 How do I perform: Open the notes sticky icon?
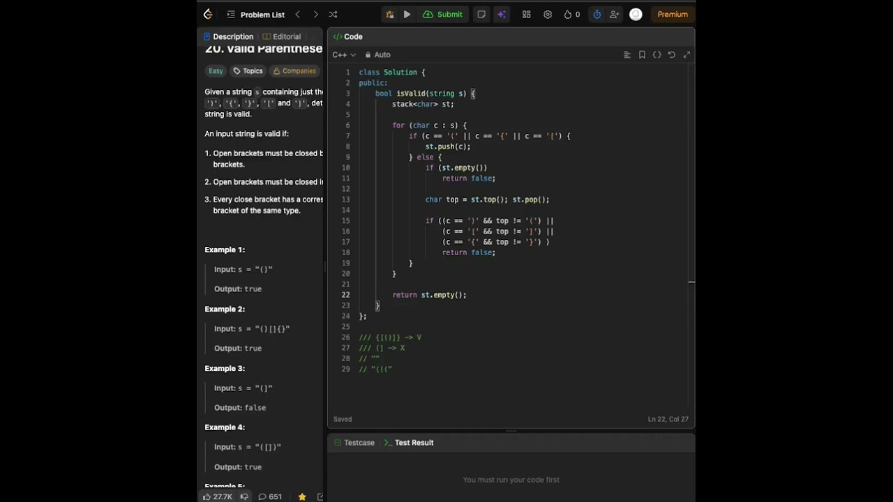pyautogui.click(x=481, y=15)
